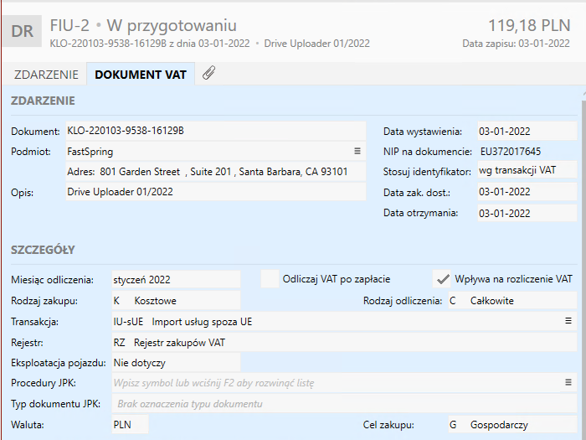Click the Opis field Drive Uploader 01/2022
This screenshot has width=586, height=440.
[x=214, y=192]
